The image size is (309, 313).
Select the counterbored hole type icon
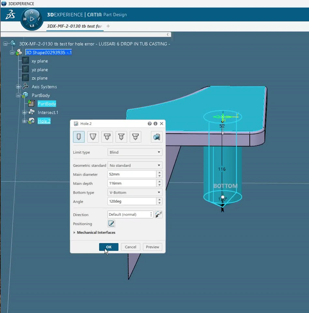coord(107,137)
